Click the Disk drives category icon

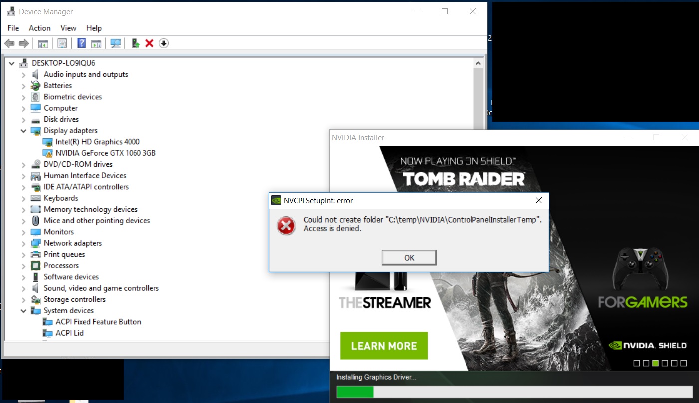pyautogui.click(x=35, y=120)
